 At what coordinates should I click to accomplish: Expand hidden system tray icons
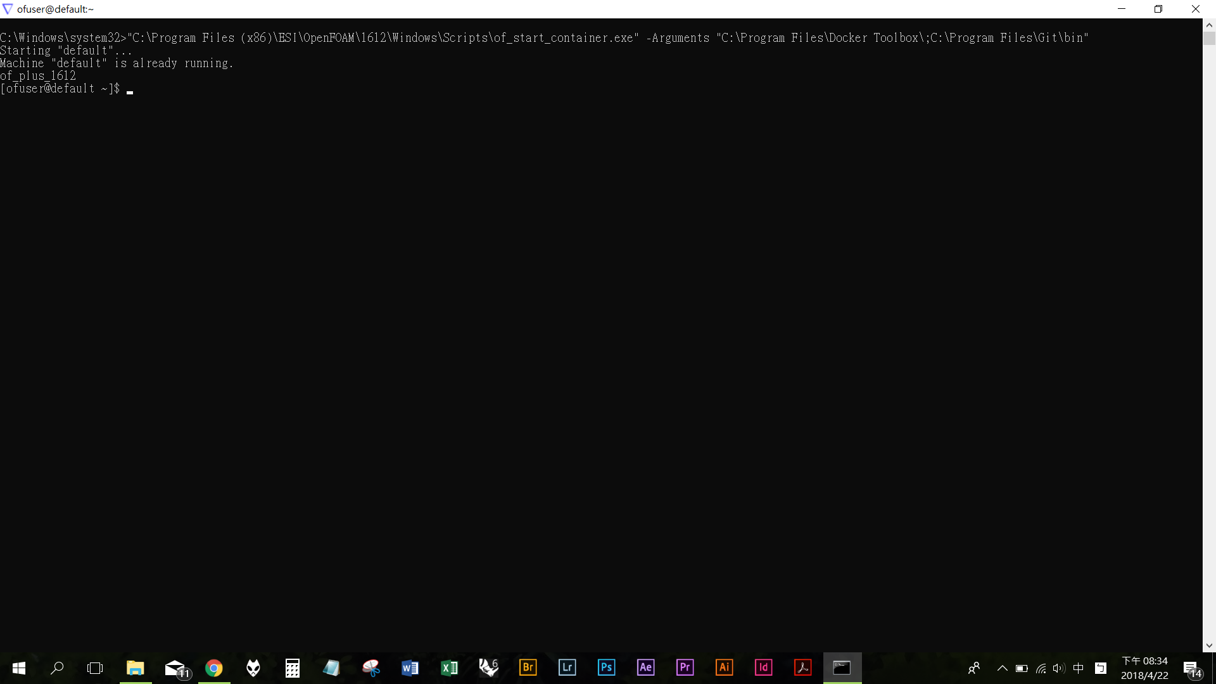tap(1003, 669)
